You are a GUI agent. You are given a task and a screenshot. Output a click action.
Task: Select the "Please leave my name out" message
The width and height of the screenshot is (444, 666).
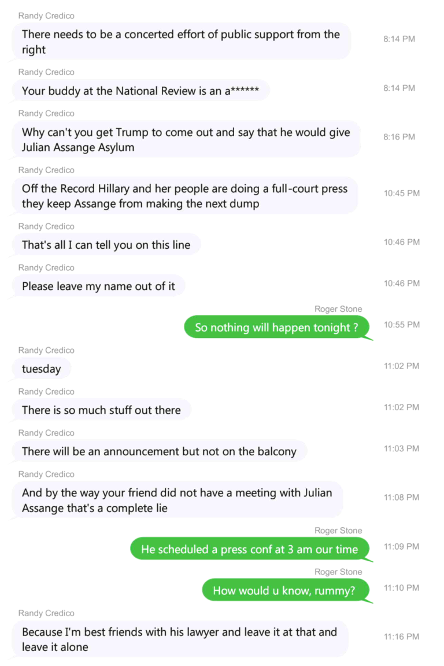[x=98, y=286]
